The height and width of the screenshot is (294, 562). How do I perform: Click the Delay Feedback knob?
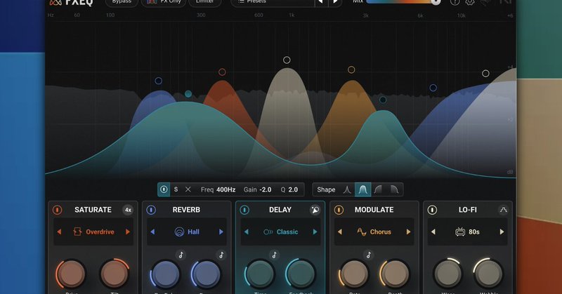click(x=301, y=274)
